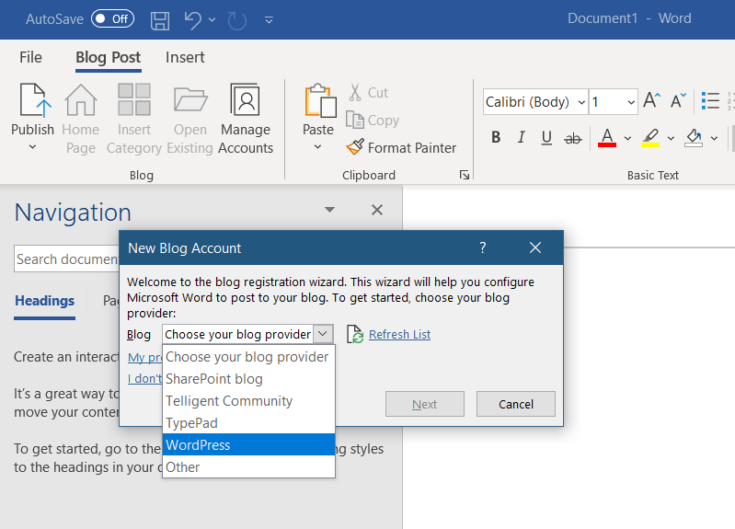735x529 pixels.
Task: Select the Format Painter tool
Action: 401,148
